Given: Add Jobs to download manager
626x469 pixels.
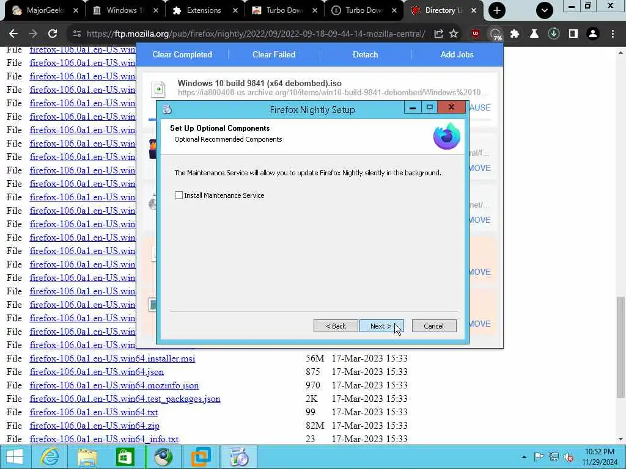Looking at the screenshot, I should [x=457, y=54].
